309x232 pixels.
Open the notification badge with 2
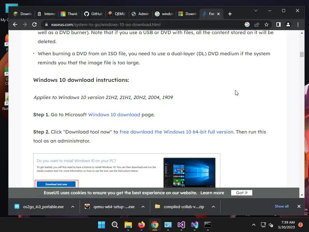pyautogui.click(x=301, y=225)
